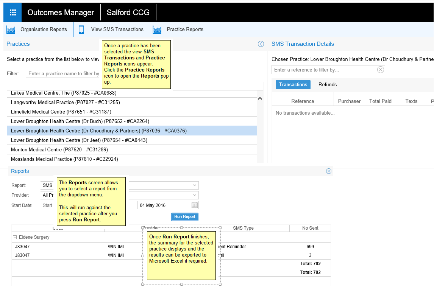
Task: Click the Practice Reports chart icon
Action: pyautogui.click(x=157, y=30)
